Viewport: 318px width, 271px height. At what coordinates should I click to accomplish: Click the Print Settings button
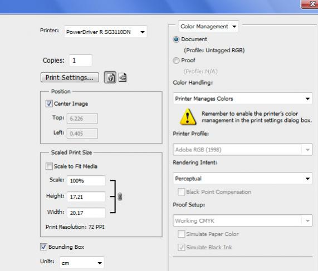click(70, 77)
